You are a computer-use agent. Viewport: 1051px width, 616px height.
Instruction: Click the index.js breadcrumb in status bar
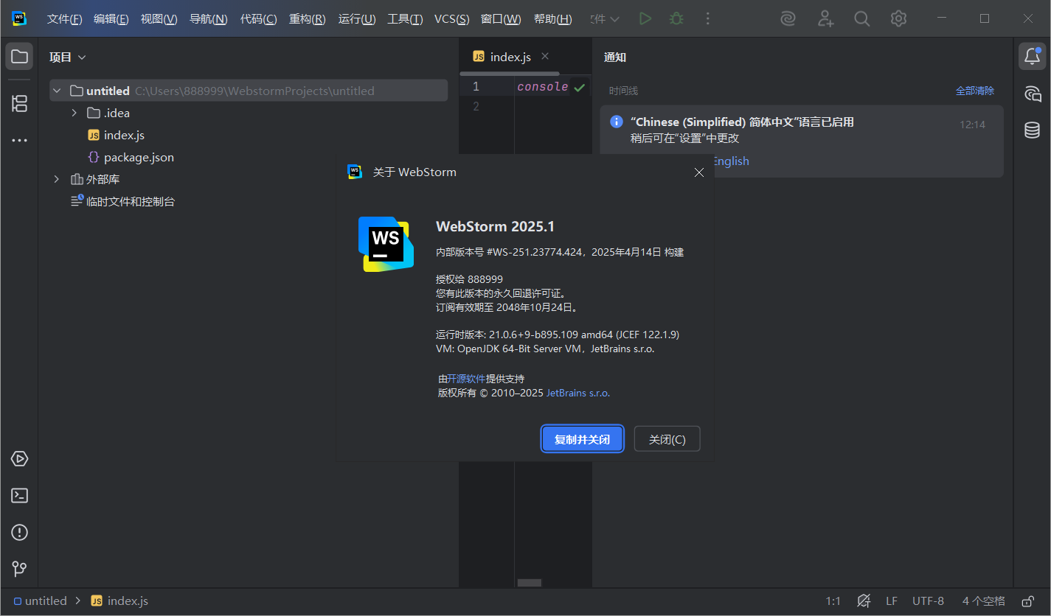click(119, 601)
